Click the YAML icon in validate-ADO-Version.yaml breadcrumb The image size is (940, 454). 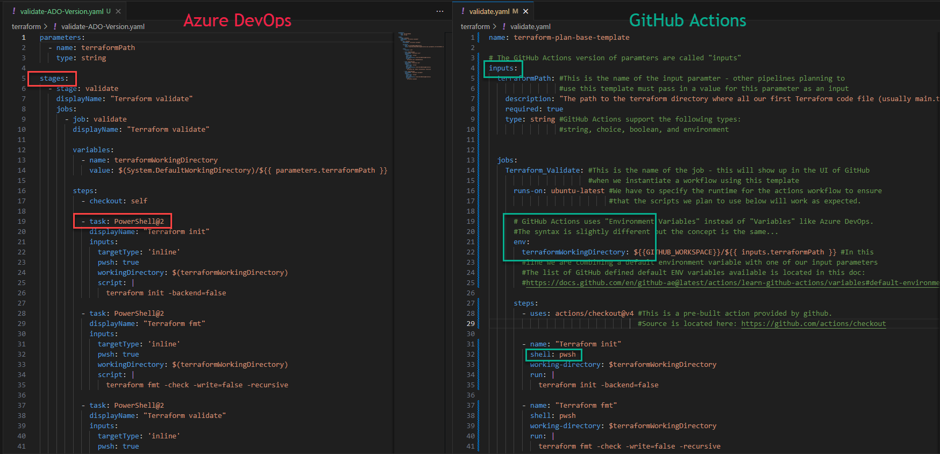55,26
